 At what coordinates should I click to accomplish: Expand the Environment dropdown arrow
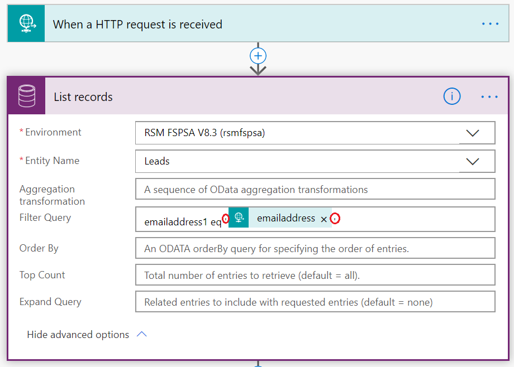[473, 133]
